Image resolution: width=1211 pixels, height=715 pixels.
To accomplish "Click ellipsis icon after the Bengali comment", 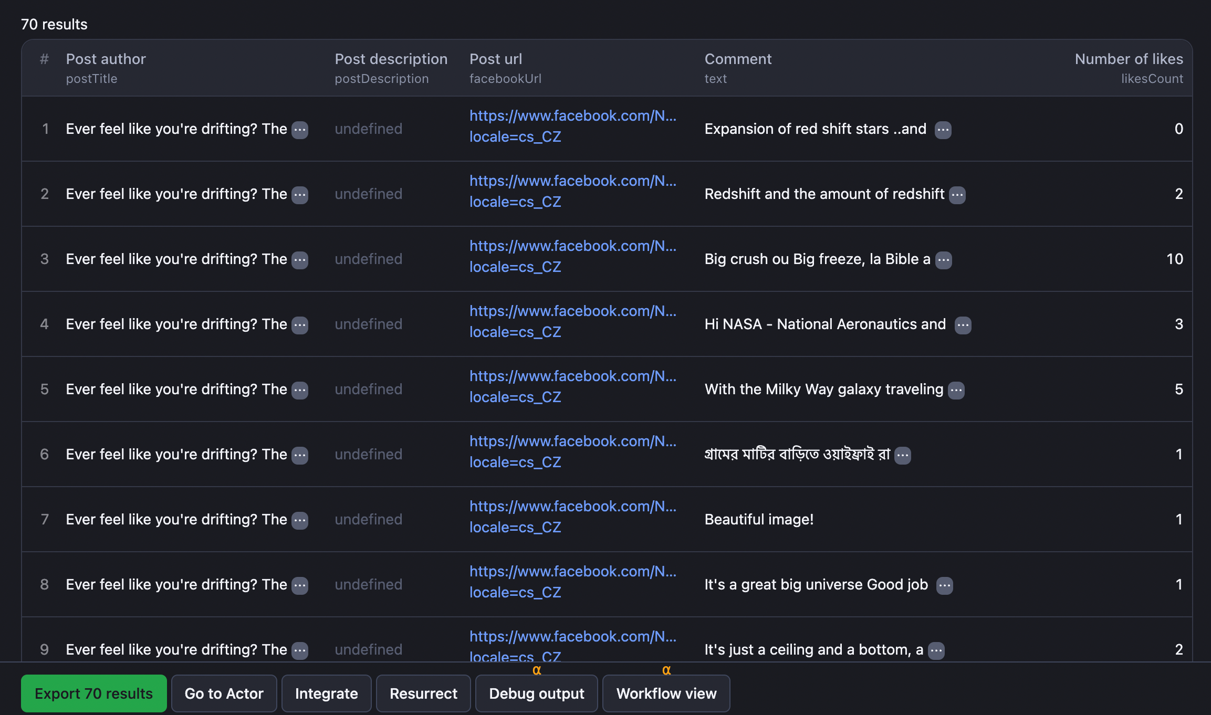I will pos(902,455).
